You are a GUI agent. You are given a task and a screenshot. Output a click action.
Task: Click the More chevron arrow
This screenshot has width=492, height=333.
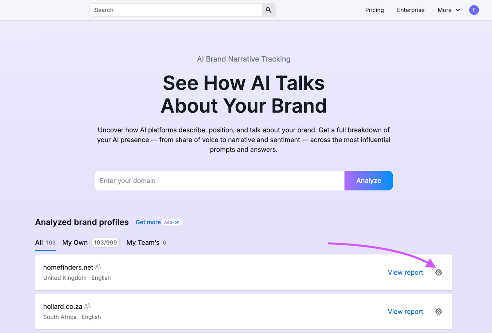[458, 10]
